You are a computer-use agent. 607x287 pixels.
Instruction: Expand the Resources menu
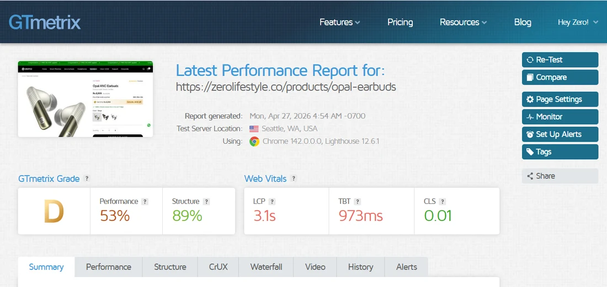coord(463,23)
